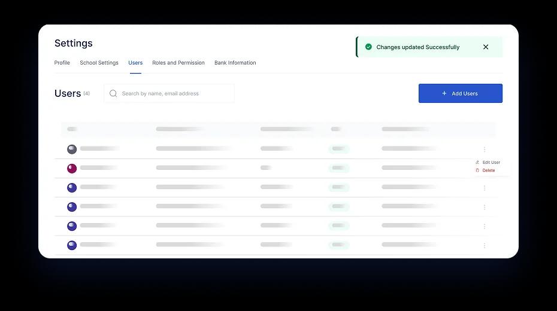Focus the search by name field

174,93
